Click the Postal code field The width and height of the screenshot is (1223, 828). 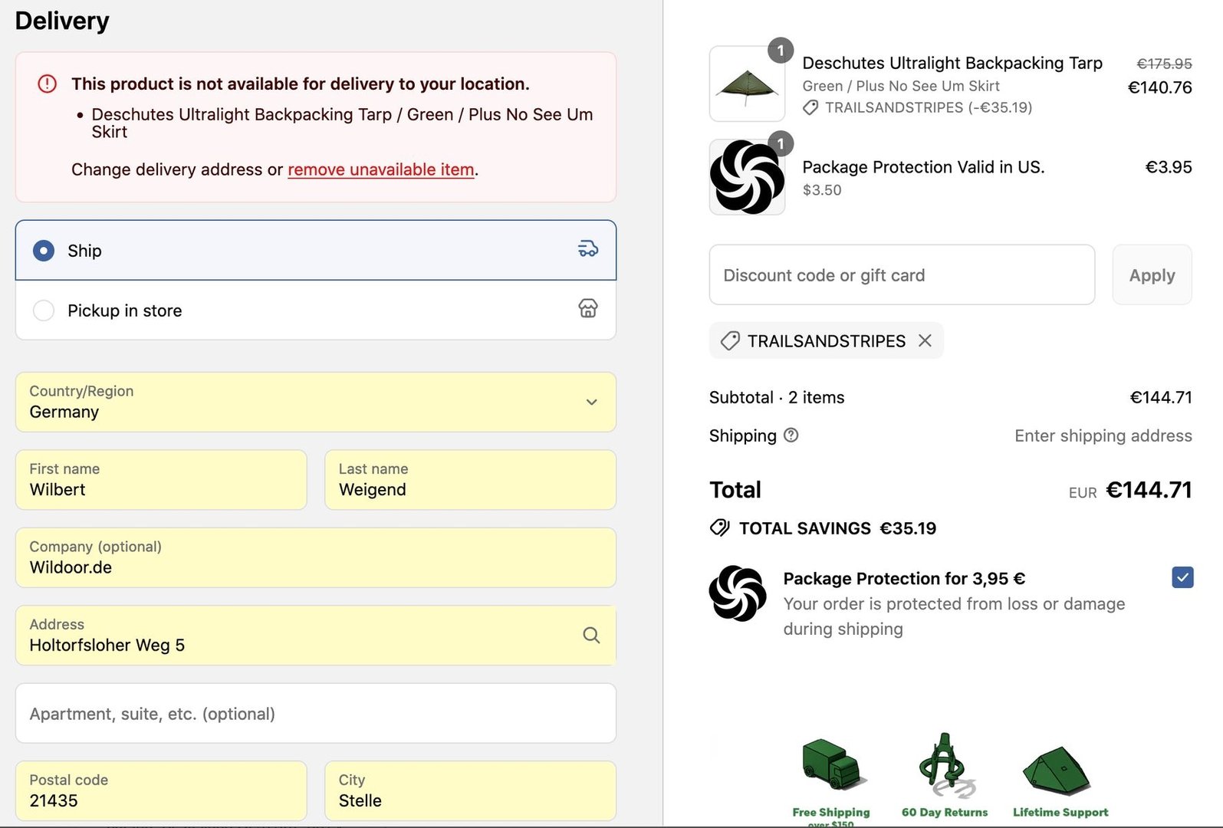pos(160,791)
